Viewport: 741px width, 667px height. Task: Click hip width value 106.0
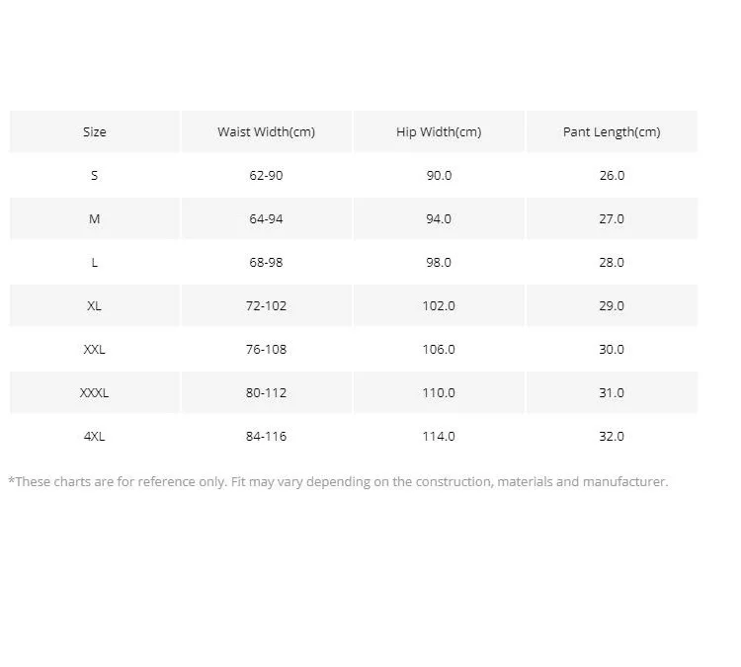pos(439,349)
